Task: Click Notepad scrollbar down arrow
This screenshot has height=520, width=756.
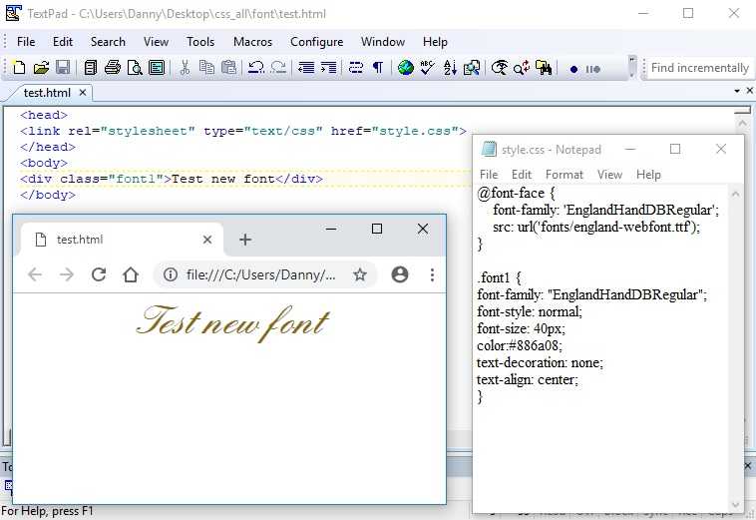Action: coord(735,505)
